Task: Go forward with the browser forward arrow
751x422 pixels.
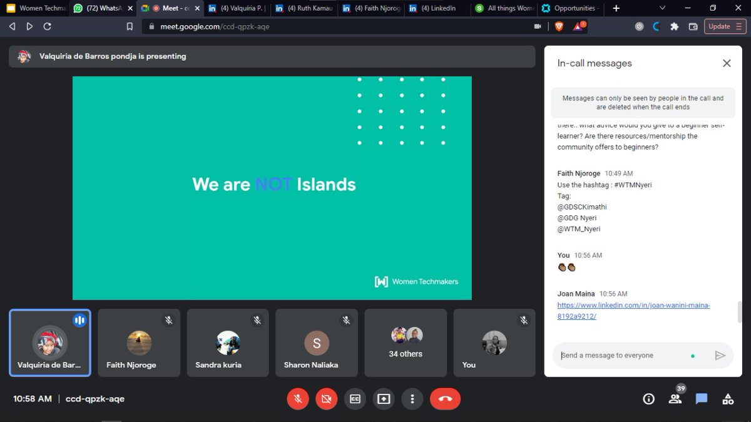Action: (x=29, y=26)
